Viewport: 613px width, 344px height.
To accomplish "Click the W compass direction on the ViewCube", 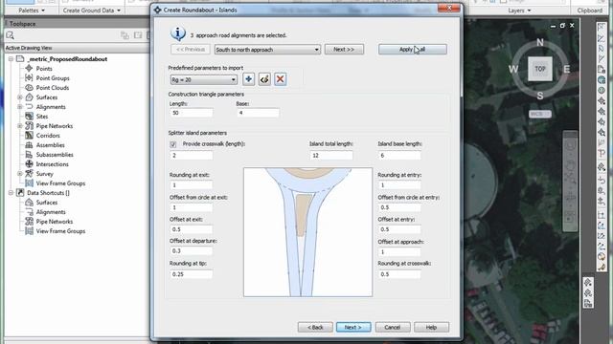I will [513, 70].
